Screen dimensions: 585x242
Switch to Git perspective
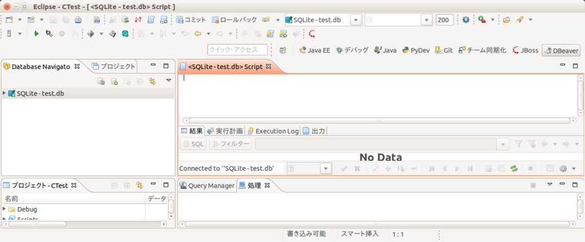click(x=444, y=50)
